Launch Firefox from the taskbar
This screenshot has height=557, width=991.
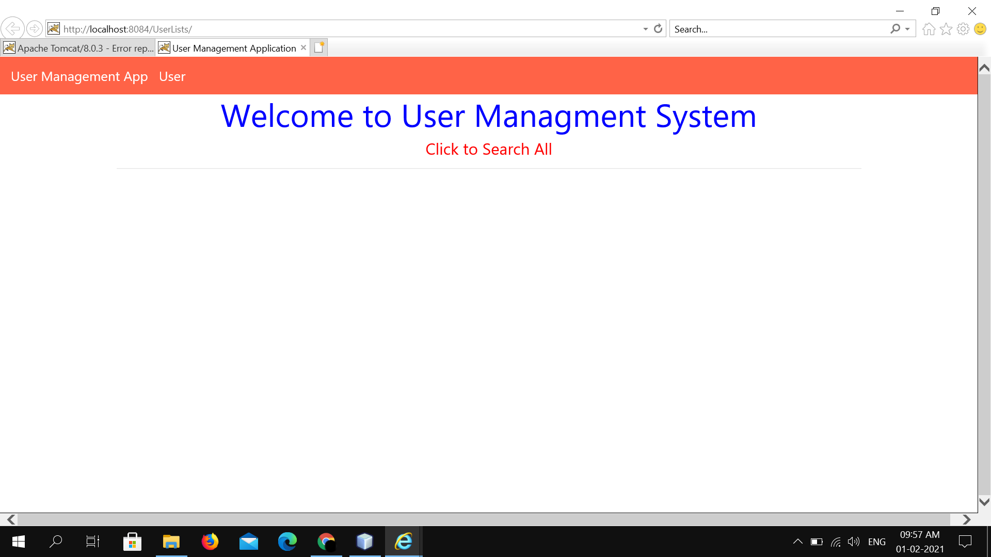point(210,542)
